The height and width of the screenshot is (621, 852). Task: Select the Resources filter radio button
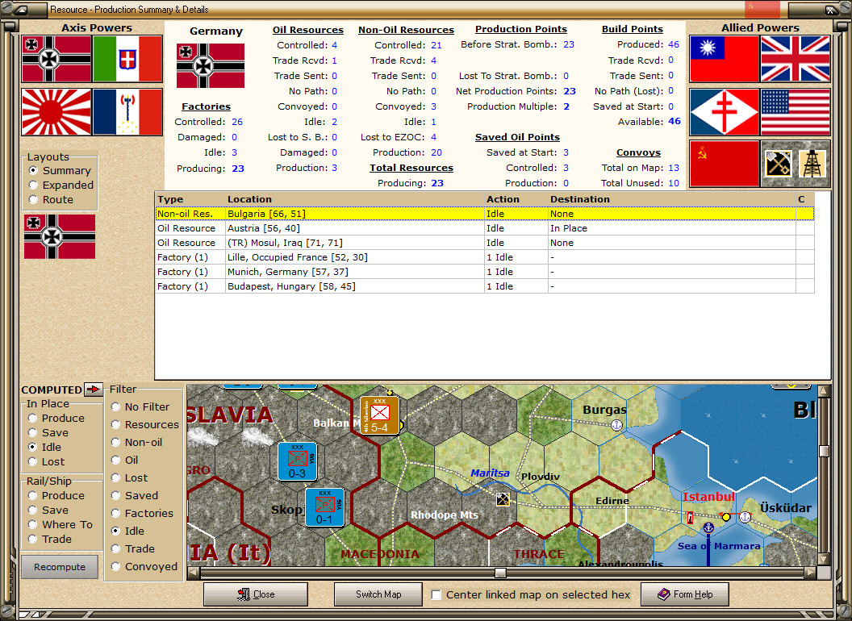pos(115,424)
